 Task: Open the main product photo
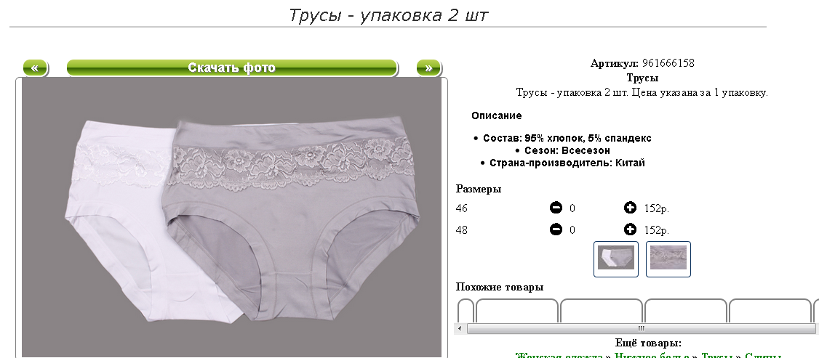click(231, 218)
